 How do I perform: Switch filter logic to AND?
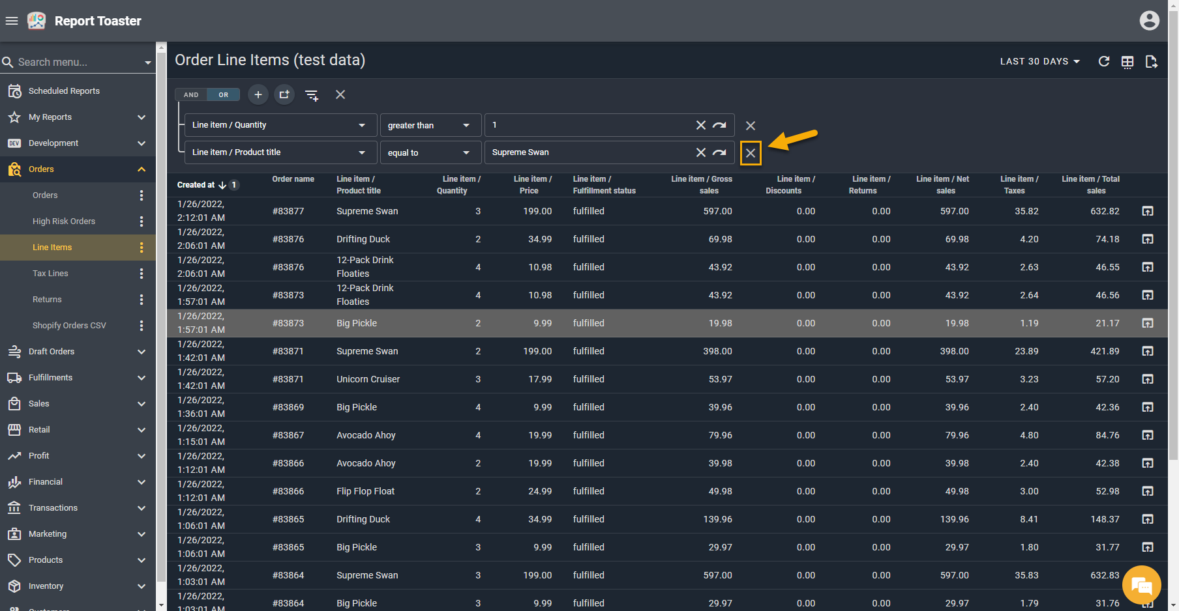pos(191,95)
